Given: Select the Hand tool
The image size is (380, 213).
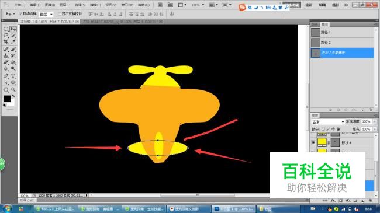Looking at the screenshot, I should [x=6, y=89].
